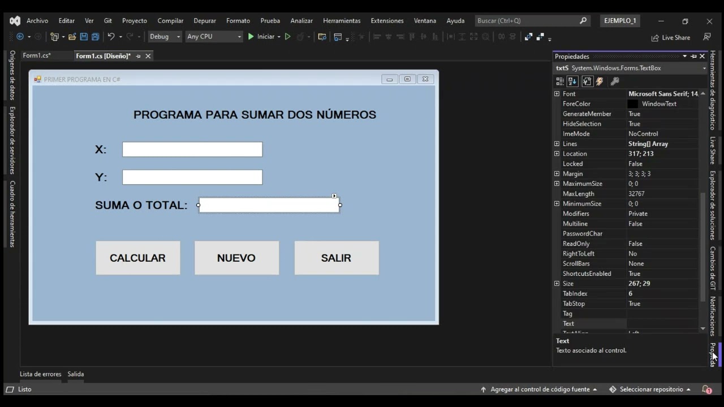Expand the Size property
Viewport: 724px width, 407px height.
[557, 284]
